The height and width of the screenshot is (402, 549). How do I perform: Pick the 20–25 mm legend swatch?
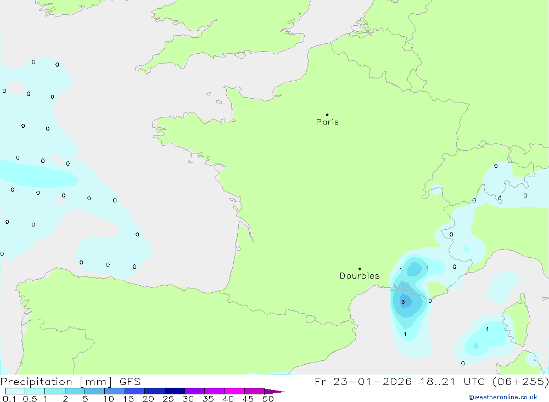click(x=155, y=391)
